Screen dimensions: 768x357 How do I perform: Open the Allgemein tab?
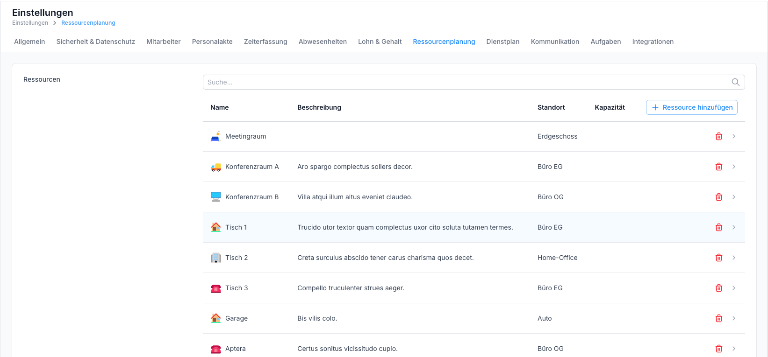[x=29, y=42]
